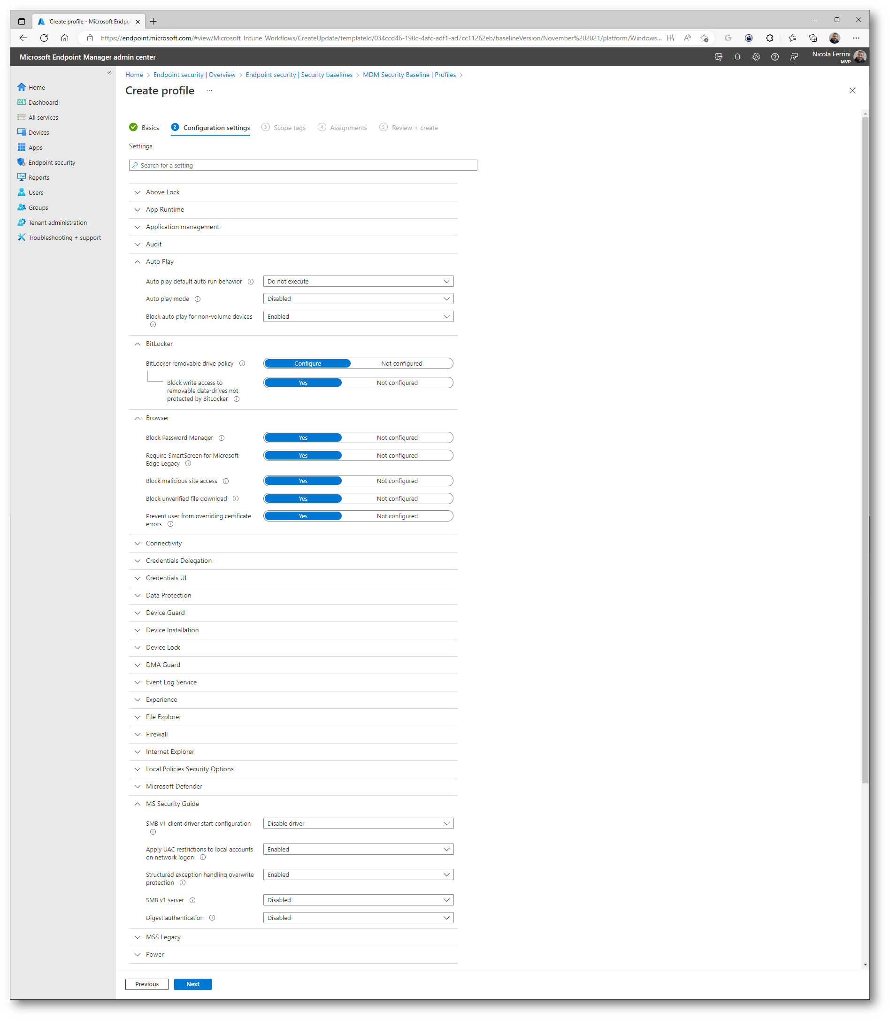890x1020 pixels.
Task: Set Block malicious site access to Not configured
Action: 397,481
